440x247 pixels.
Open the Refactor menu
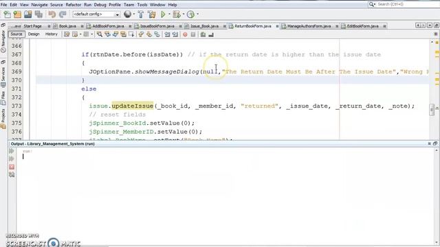click(74, 5)
